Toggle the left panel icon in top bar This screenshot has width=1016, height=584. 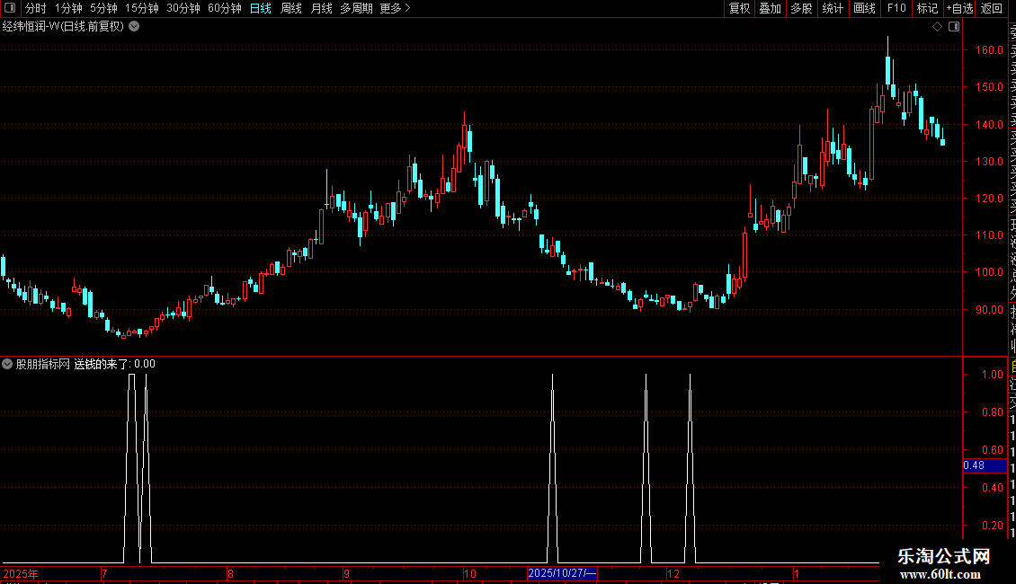(x=10, y=8)
